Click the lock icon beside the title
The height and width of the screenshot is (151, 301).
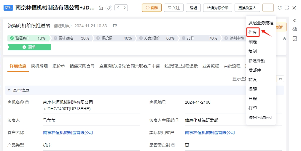point(101,8)
